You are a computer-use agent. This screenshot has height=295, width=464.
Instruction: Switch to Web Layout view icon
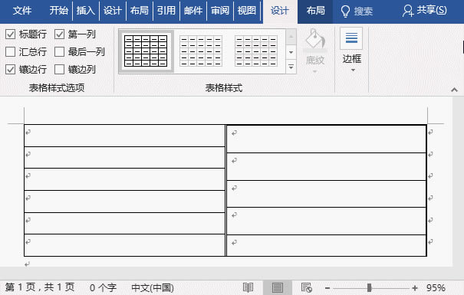click(306, 287)
